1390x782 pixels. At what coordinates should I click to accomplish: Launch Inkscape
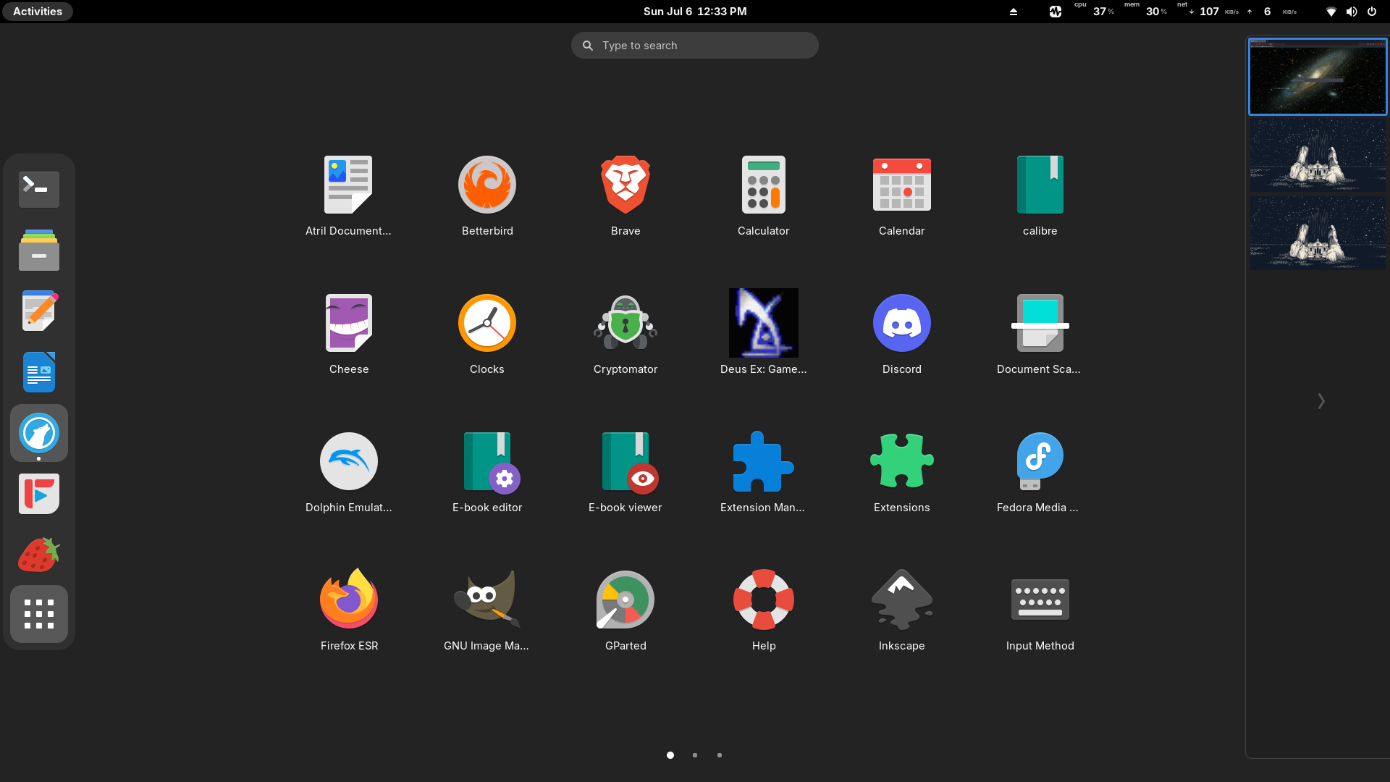[902, 610]
